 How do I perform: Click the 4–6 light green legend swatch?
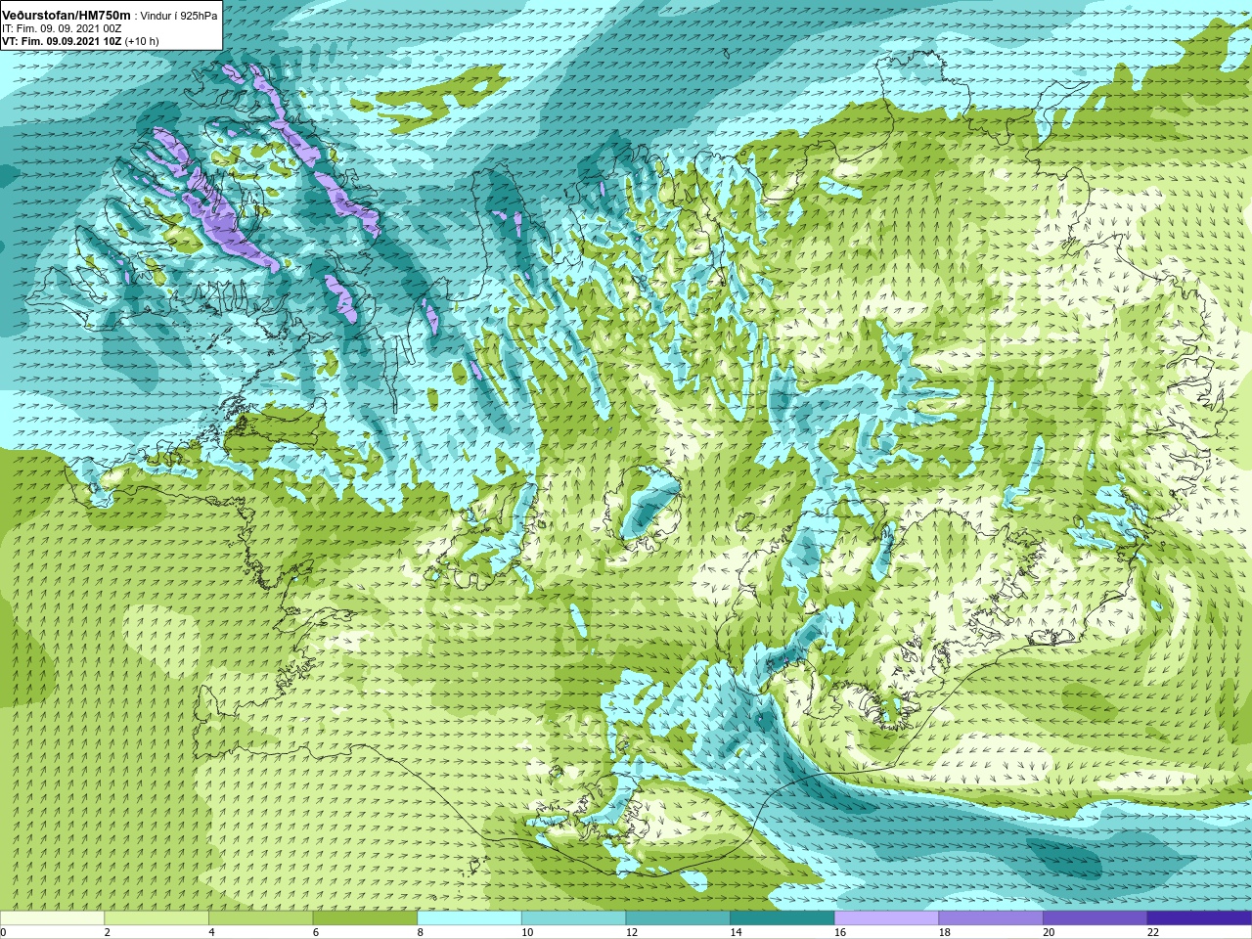click(x=261, y=918)
